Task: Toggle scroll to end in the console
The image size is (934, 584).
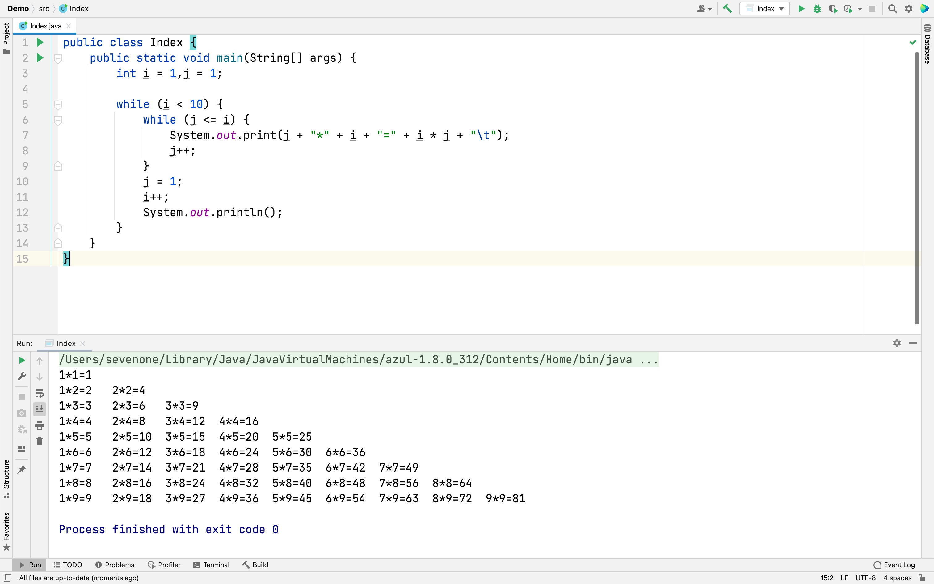Action: point(39,409)
